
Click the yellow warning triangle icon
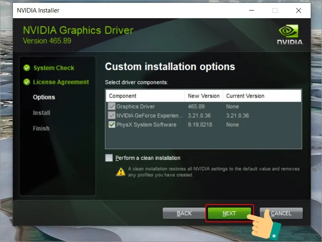tap(121, 171)
